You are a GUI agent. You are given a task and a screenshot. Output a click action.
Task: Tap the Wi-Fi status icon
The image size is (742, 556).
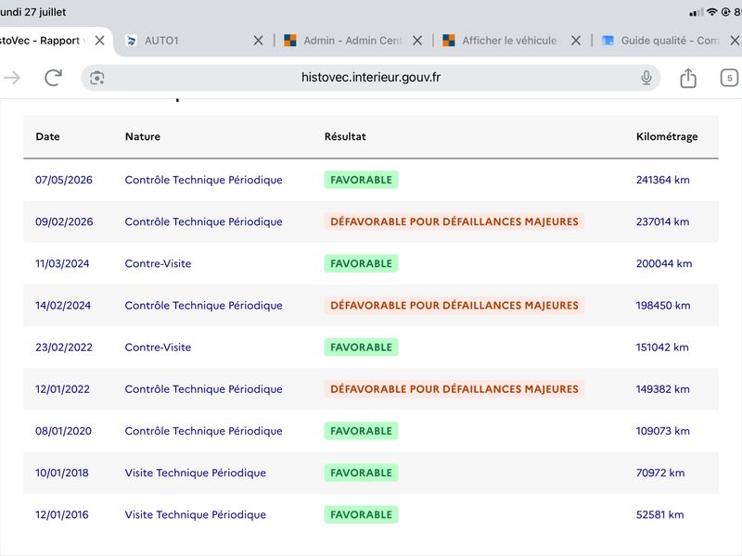click(x=712, y=12)
